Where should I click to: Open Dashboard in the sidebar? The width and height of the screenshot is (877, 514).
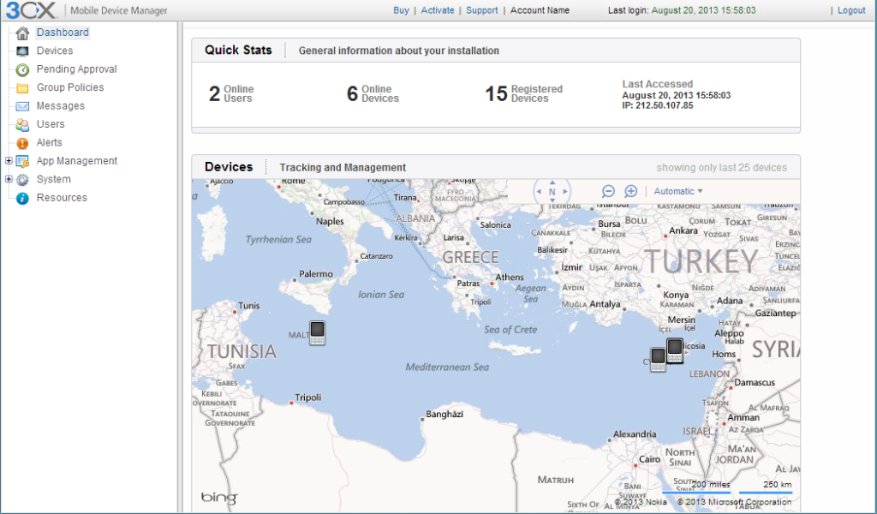pyautogui.click(x=63, y=33)
